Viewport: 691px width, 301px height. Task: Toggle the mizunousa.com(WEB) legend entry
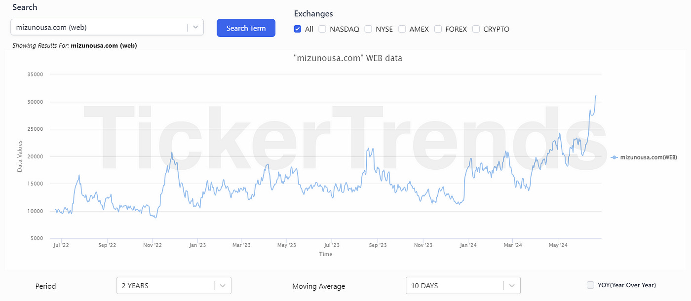[x=644, y=157]
